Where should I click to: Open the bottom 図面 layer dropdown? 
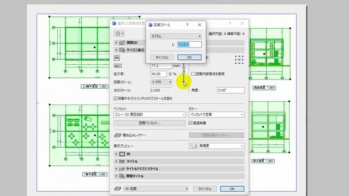click(156, 189)
